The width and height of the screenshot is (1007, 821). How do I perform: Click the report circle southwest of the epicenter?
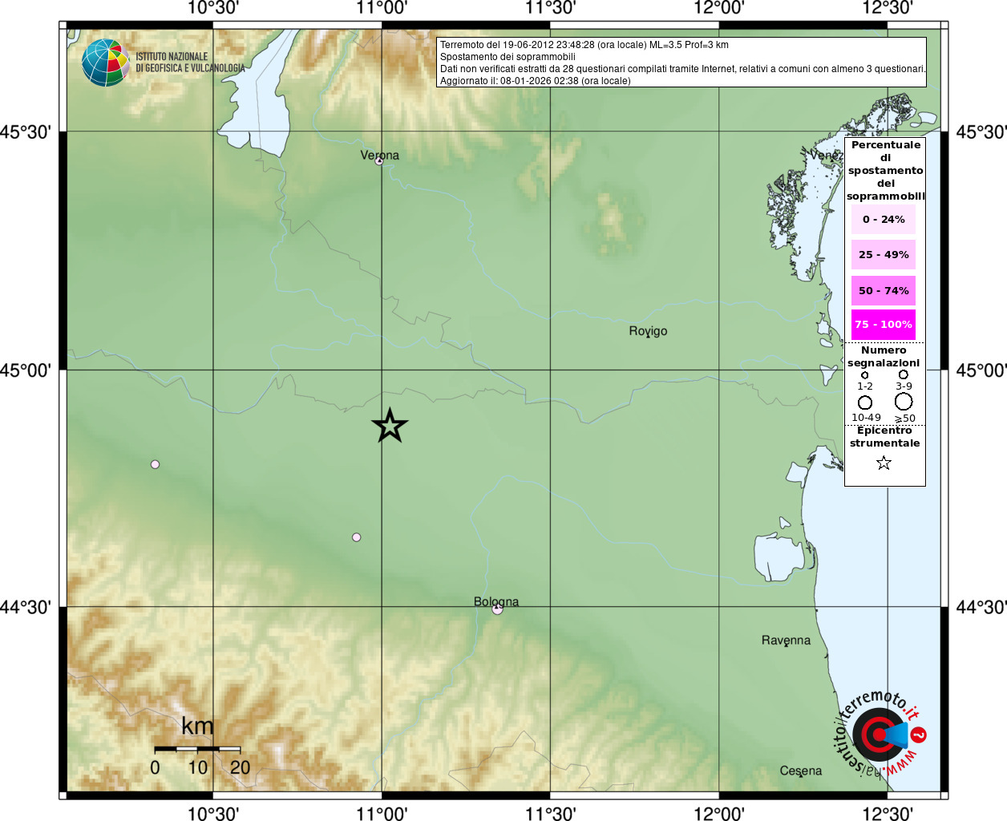(356, 537)
